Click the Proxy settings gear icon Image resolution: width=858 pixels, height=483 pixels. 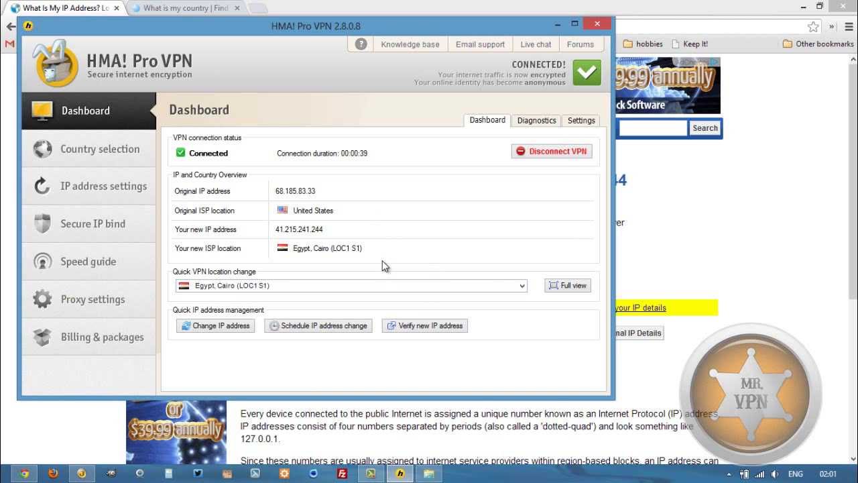[42, 299]
